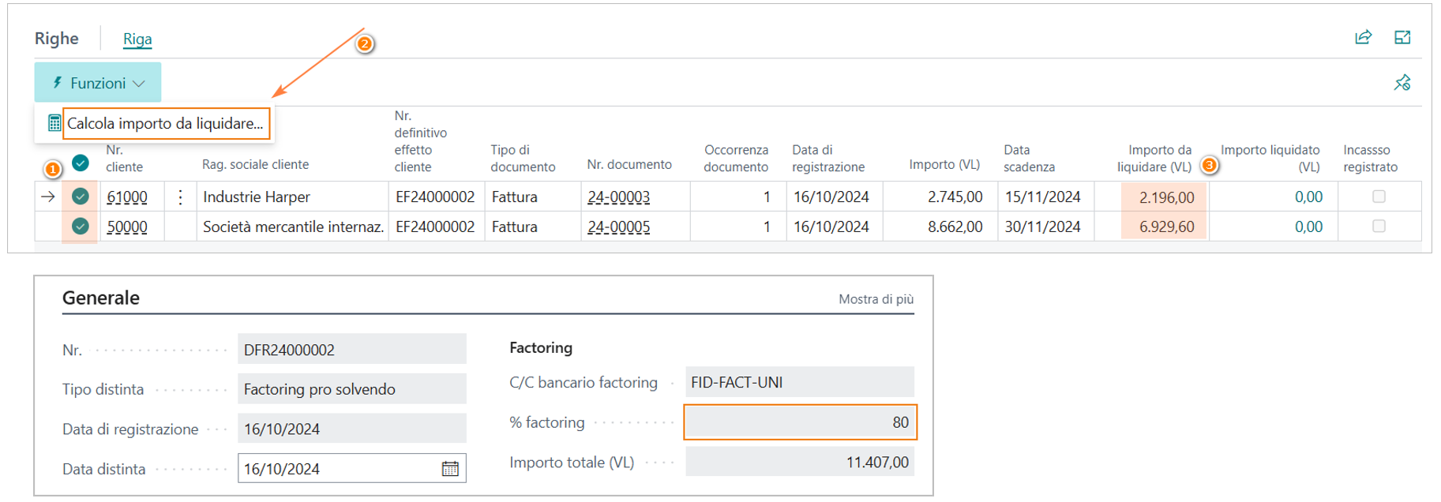This screenshot has height=502, width=1441.
Task: Open the Righe part in full screen
Action: [1402, 37]
